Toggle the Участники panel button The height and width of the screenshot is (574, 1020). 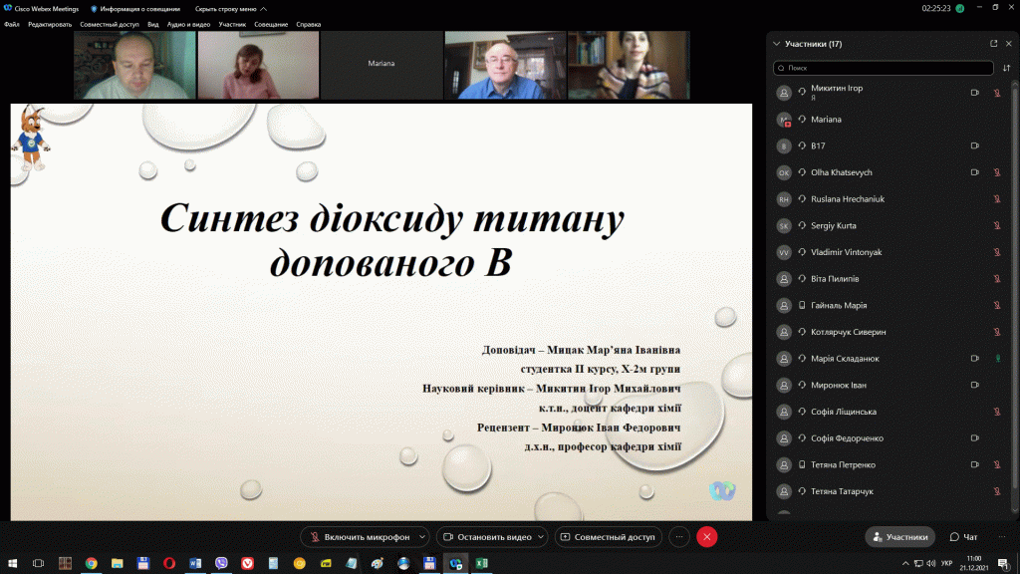pyautogui.click(x=899, y=537)
